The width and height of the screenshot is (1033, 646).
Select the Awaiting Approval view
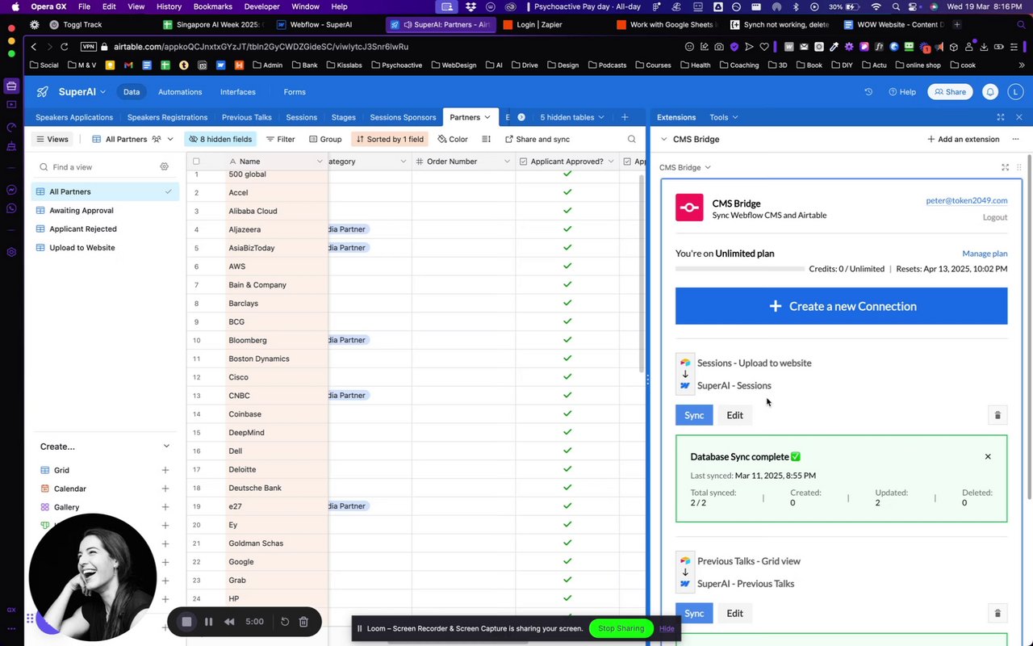click(81, 210)
